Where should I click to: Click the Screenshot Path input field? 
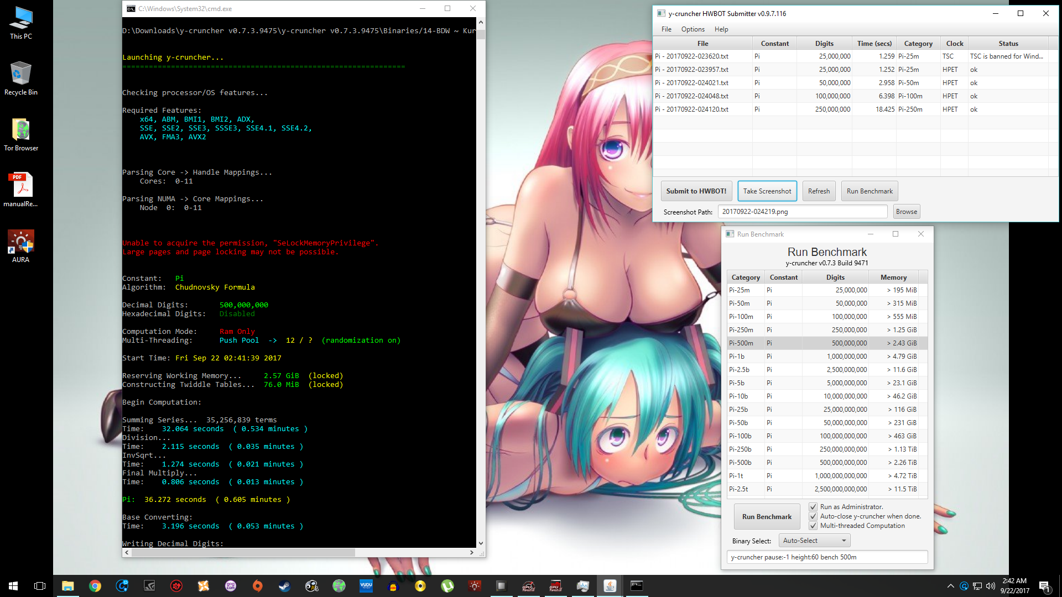pos(803,212)
